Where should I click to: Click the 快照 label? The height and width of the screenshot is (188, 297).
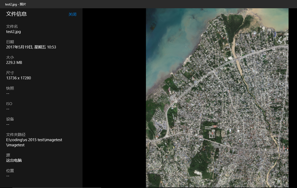pos(10,88)
